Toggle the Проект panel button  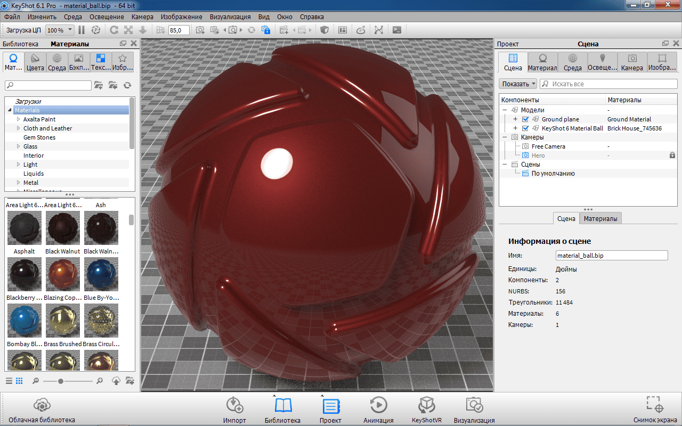click(330, 410)
